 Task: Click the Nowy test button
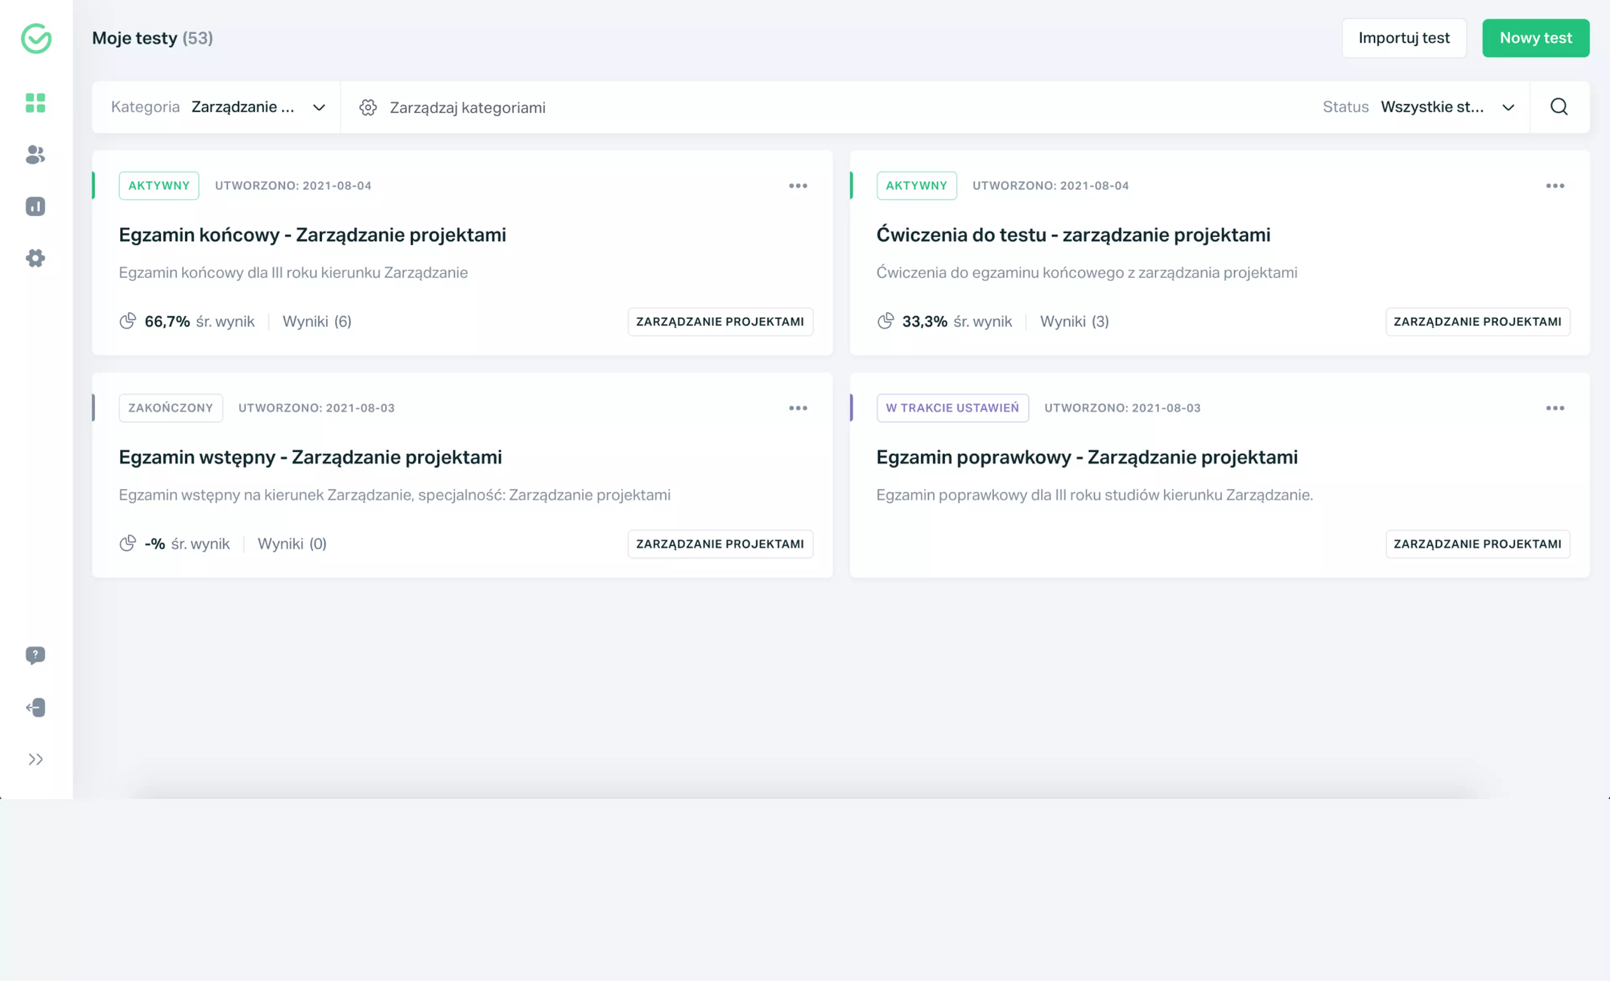(x=1535, y=38)
